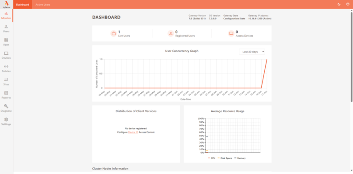Click the Distribution of Client Versions title
The width and height of the screenshot is (353, 174).
coord(136,111)
